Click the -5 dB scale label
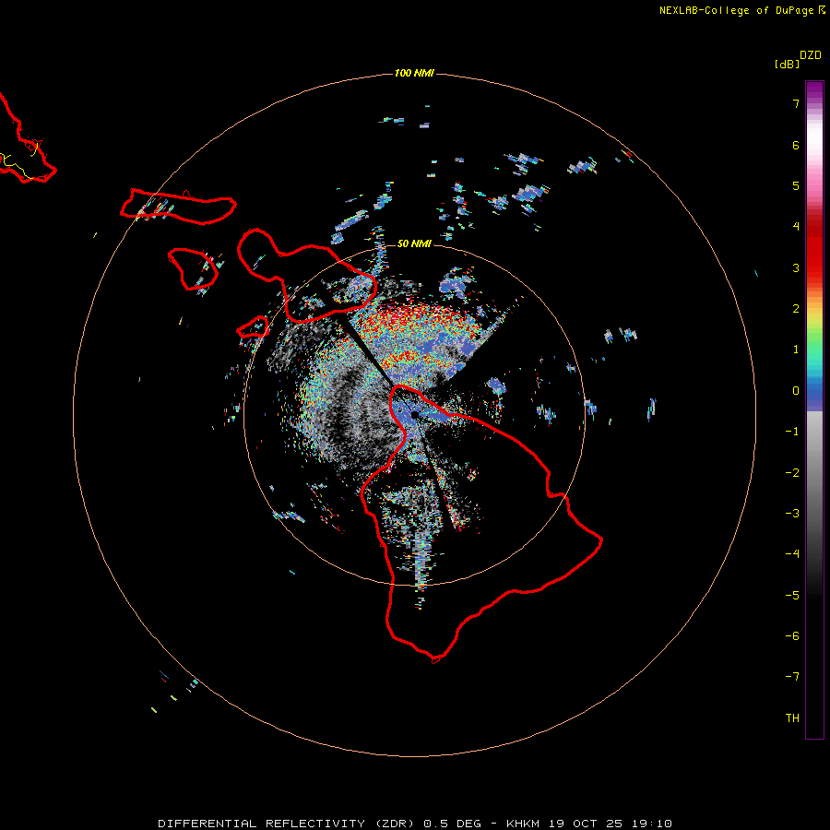This screenshot has height=830, width=830. (x=792, y=596)
